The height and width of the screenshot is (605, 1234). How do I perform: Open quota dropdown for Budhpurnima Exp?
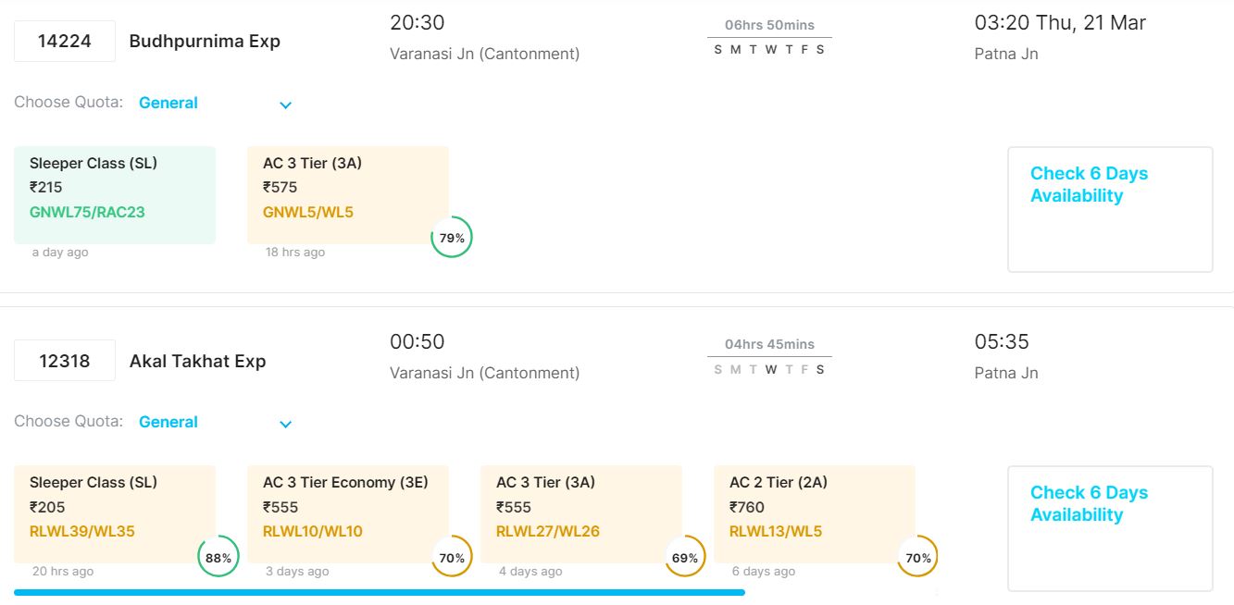click(285, 105)
